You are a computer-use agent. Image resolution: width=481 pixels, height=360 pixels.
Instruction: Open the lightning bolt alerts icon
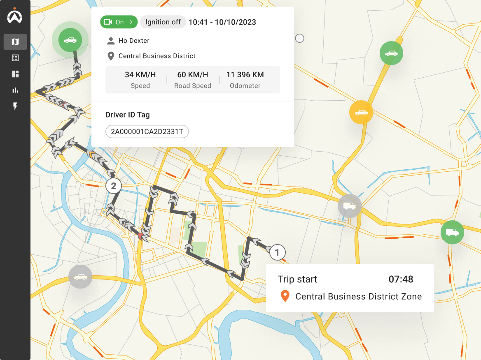click(15, 106)
